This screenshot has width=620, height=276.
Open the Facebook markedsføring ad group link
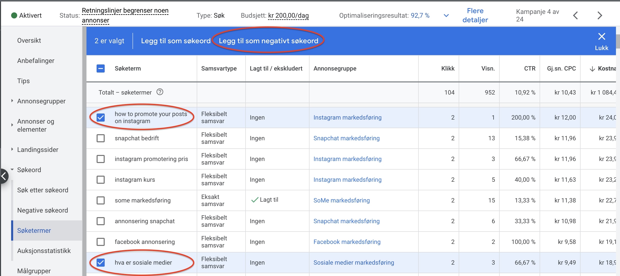(x=347, y=242)
